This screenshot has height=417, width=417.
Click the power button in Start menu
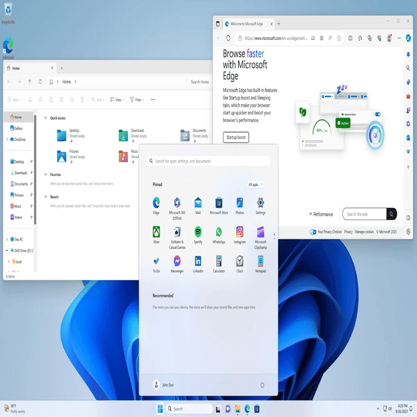point(262,385)
